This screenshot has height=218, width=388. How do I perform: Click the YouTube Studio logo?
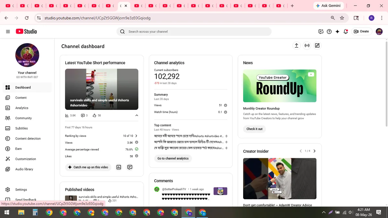pos(26,31)
